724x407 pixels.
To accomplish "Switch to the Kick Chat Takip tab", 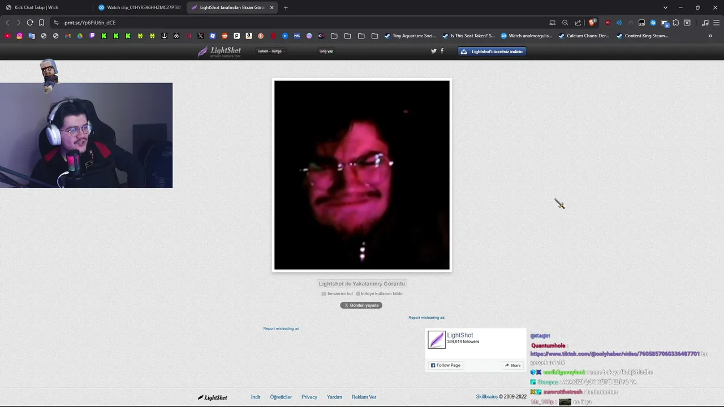I will tap(45, 7).
